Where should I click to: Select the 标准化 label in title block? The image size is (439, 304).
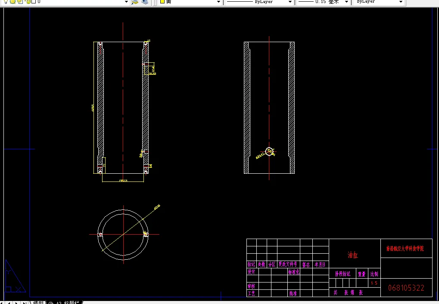(x=294, y=272)
